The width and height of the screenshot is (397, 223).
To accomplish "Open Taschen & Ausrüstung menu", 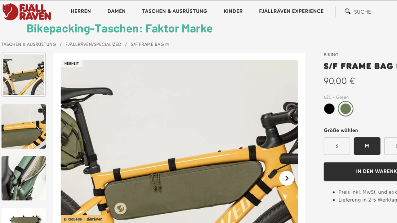I will (175, 11).
